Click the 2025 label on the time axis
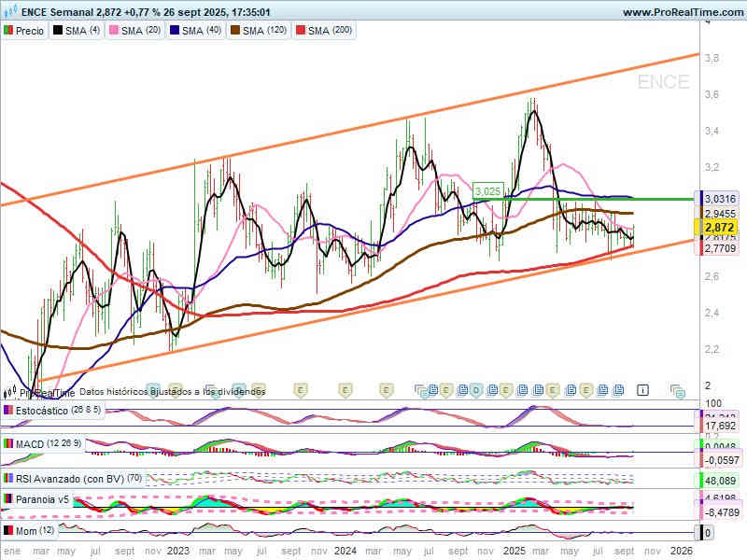This screenshot has height=560, width=747. 514,551
